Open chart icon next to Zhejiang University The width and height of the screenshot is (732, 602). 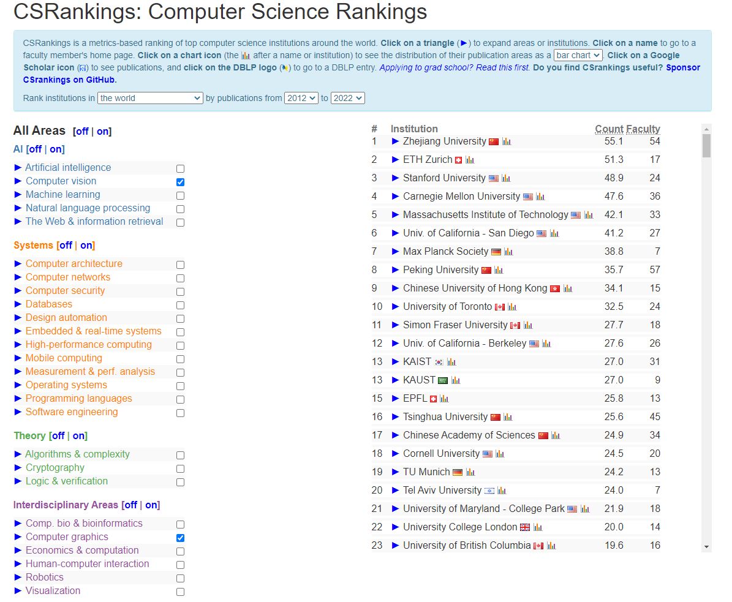(x=507, y=141)
